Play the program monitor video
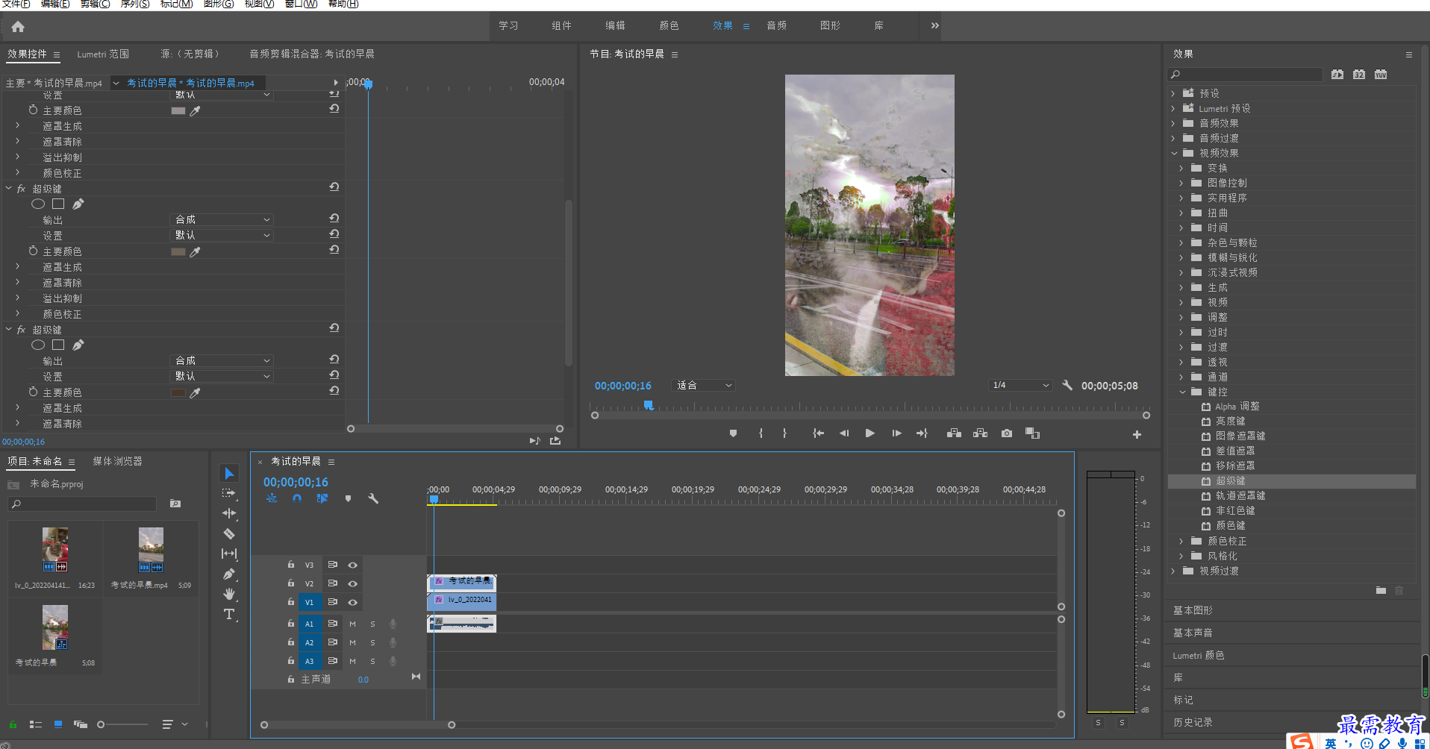The image size is (1430, 749). coord(869,433)
